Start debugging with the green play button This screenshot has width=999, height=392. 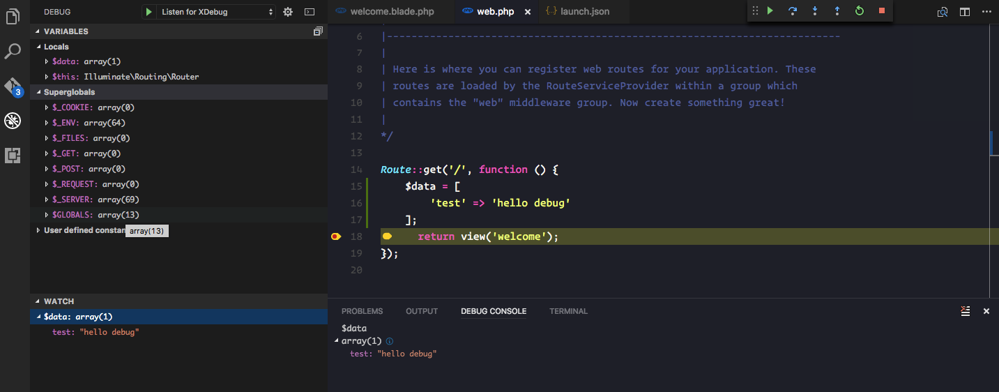(x=148, y=12)
